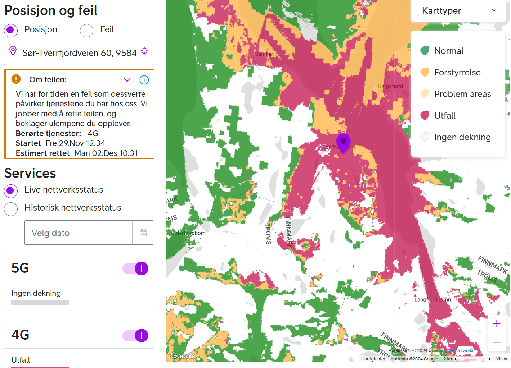Disable the 4G coverage toggle
The height and width of the screenshot is (368, 511).
(x=135, y=335)
